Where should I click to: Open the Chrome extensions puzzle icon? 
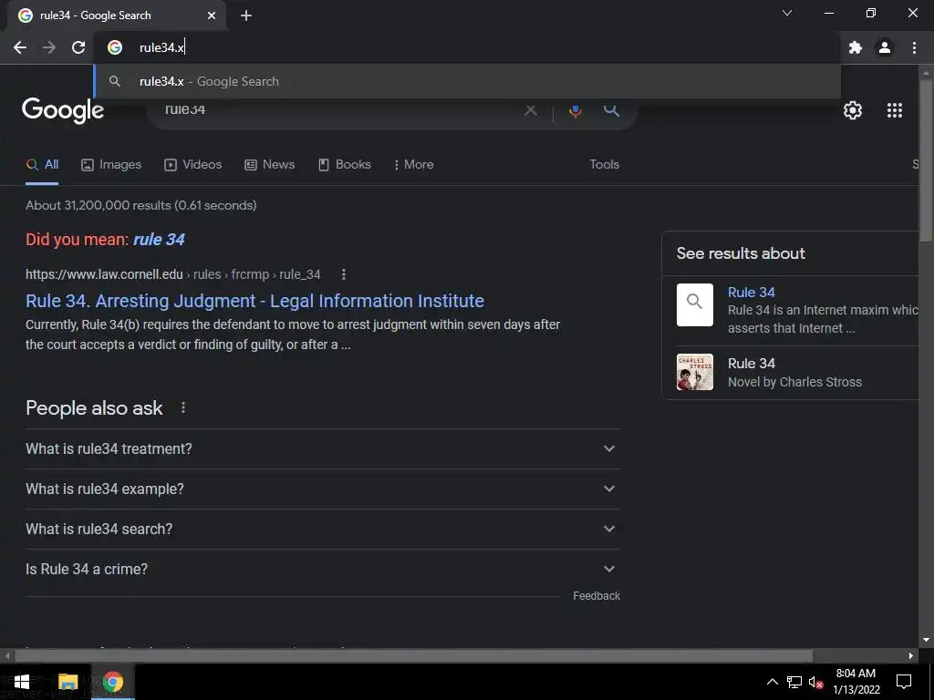856,47
